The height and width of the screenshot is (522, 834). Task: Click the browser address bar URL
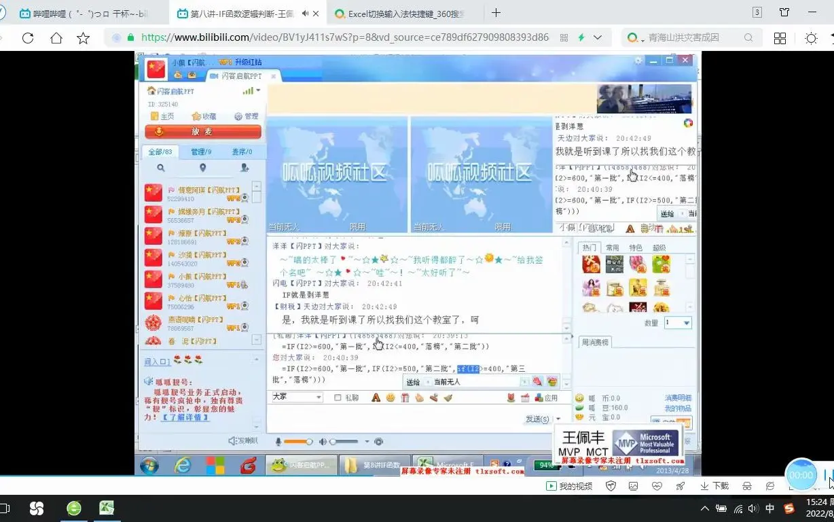345,38
